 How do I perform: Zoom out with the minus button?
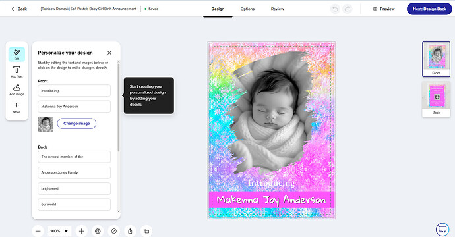38,231
